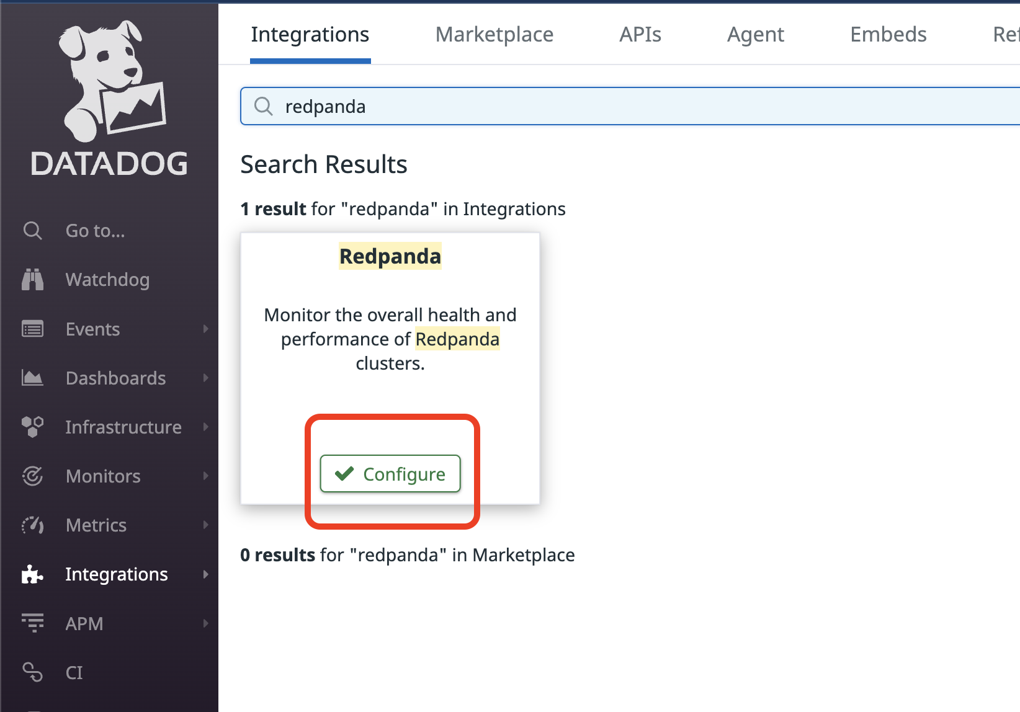The height and width of the screenshot is (712, 1020).
Task: Open the Agent tab
Action: tap(756, 35)
